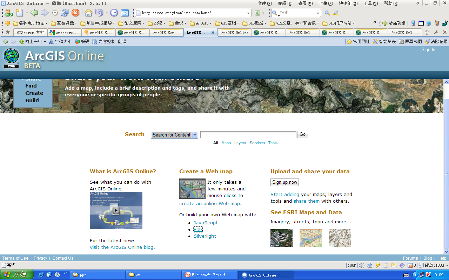This screenshot has height=280, width=449.
Task: Open the History clock icon
Action: (114, 13)
